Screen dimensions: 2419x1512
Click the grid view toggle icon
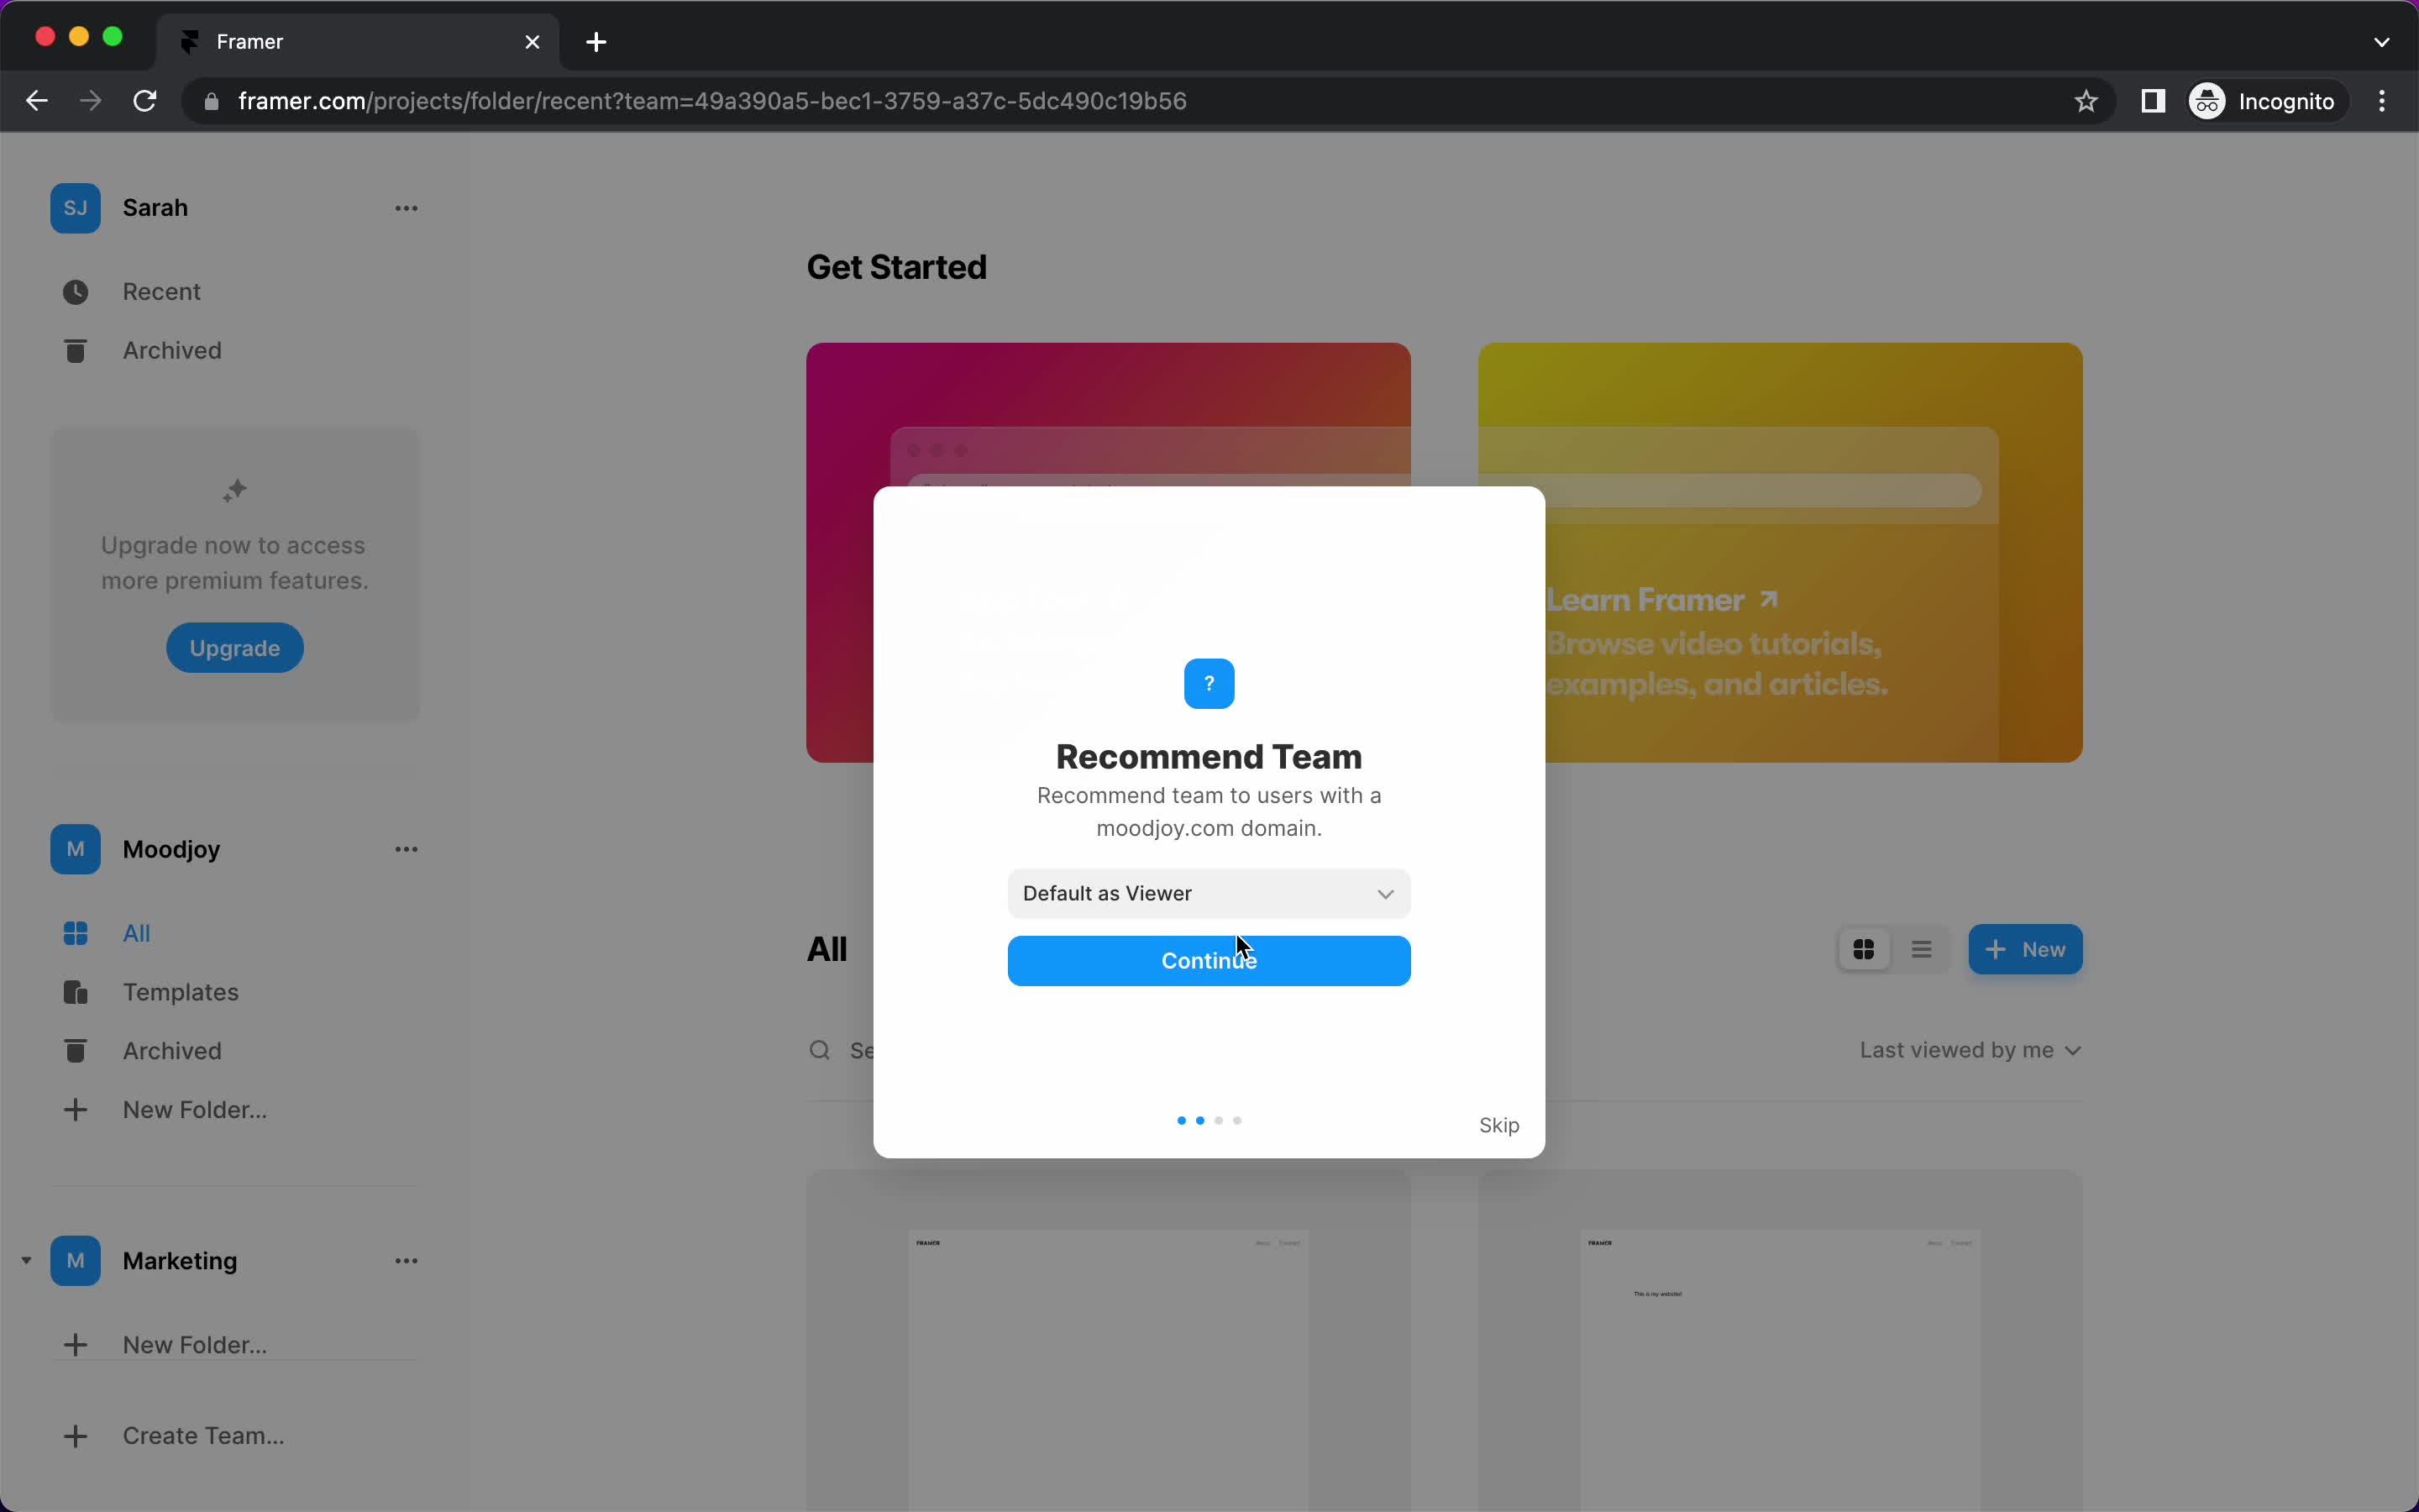[1864, 949]
